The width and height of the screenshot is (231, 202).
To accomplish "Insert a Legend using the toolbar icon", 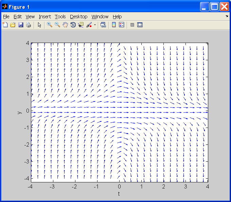I will coord(122,25).
